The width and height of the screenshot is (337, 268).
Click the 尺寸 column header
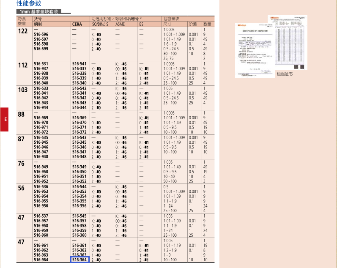167,24
